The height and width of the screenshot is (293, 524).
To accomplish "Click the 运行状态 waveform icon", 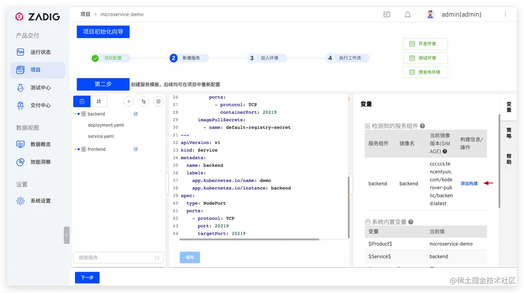I will coord(20,52).
